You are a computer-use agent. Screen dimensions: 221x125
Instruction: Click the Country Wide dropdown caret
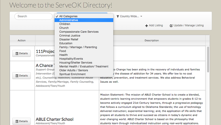(141, 16)
